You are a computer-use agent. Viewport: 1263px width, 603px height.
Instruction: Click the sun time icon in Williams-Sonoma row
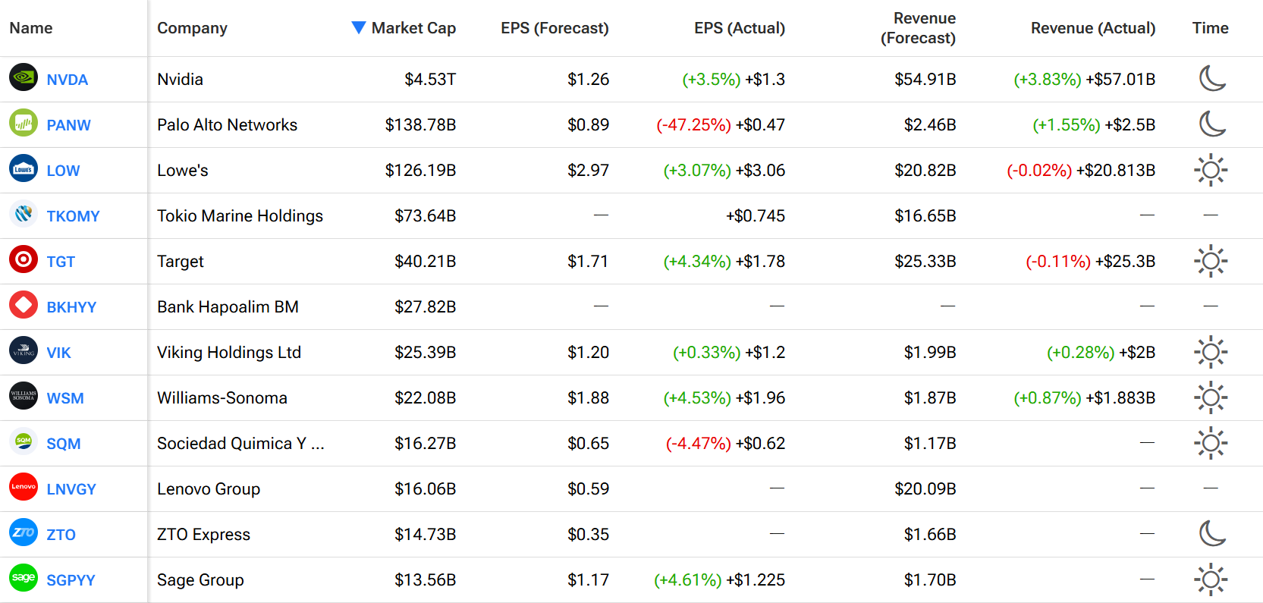(x=1211, y=397)
